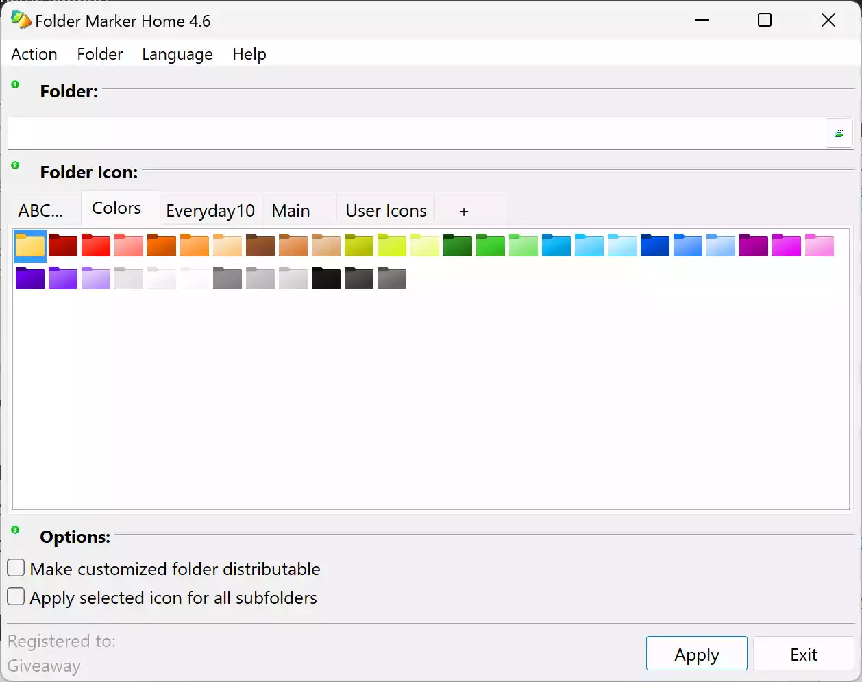Click the Folder Marker app icon in title bar

point(21,20)
